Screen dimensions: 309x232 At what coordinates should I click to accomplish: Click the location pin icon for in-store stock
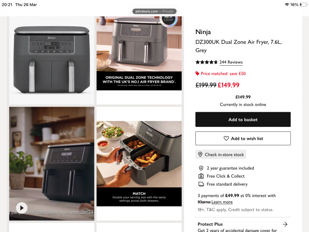tap(200, 154)
